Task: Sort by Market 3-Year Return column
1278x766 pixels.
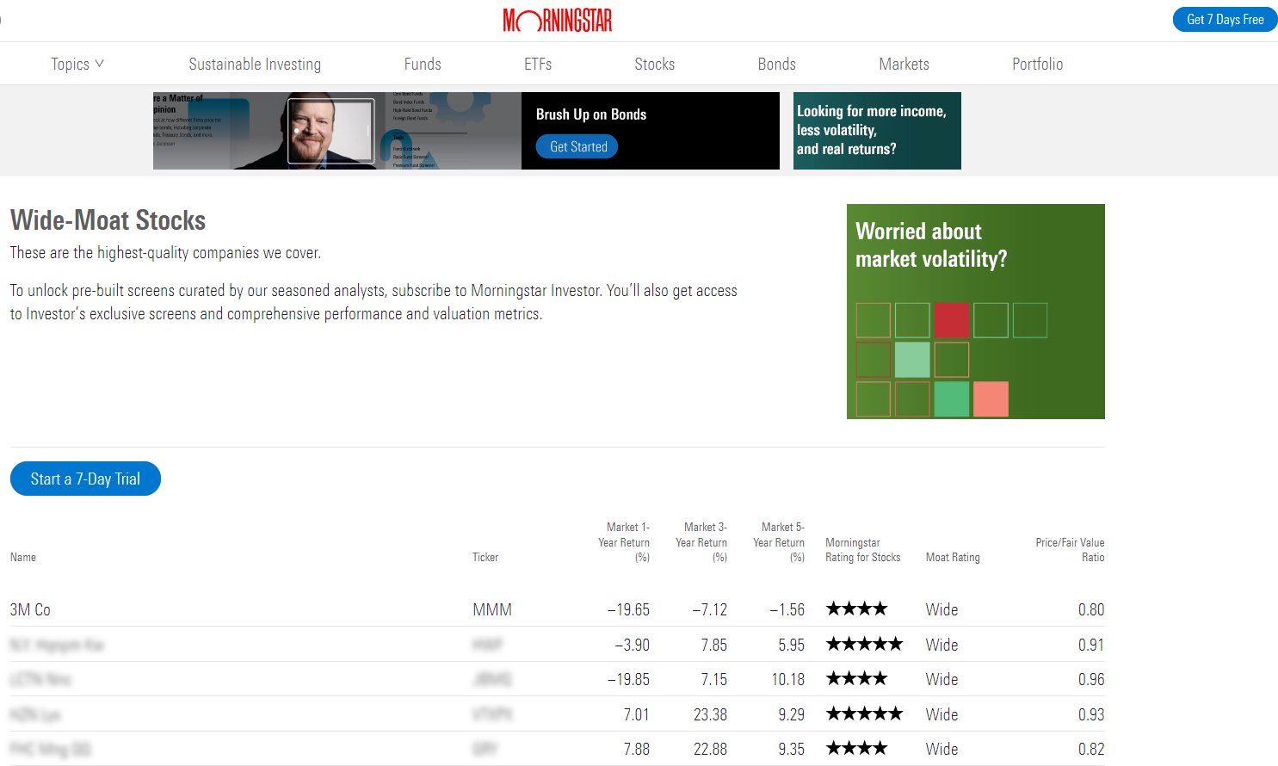Action: click(701, 542)
